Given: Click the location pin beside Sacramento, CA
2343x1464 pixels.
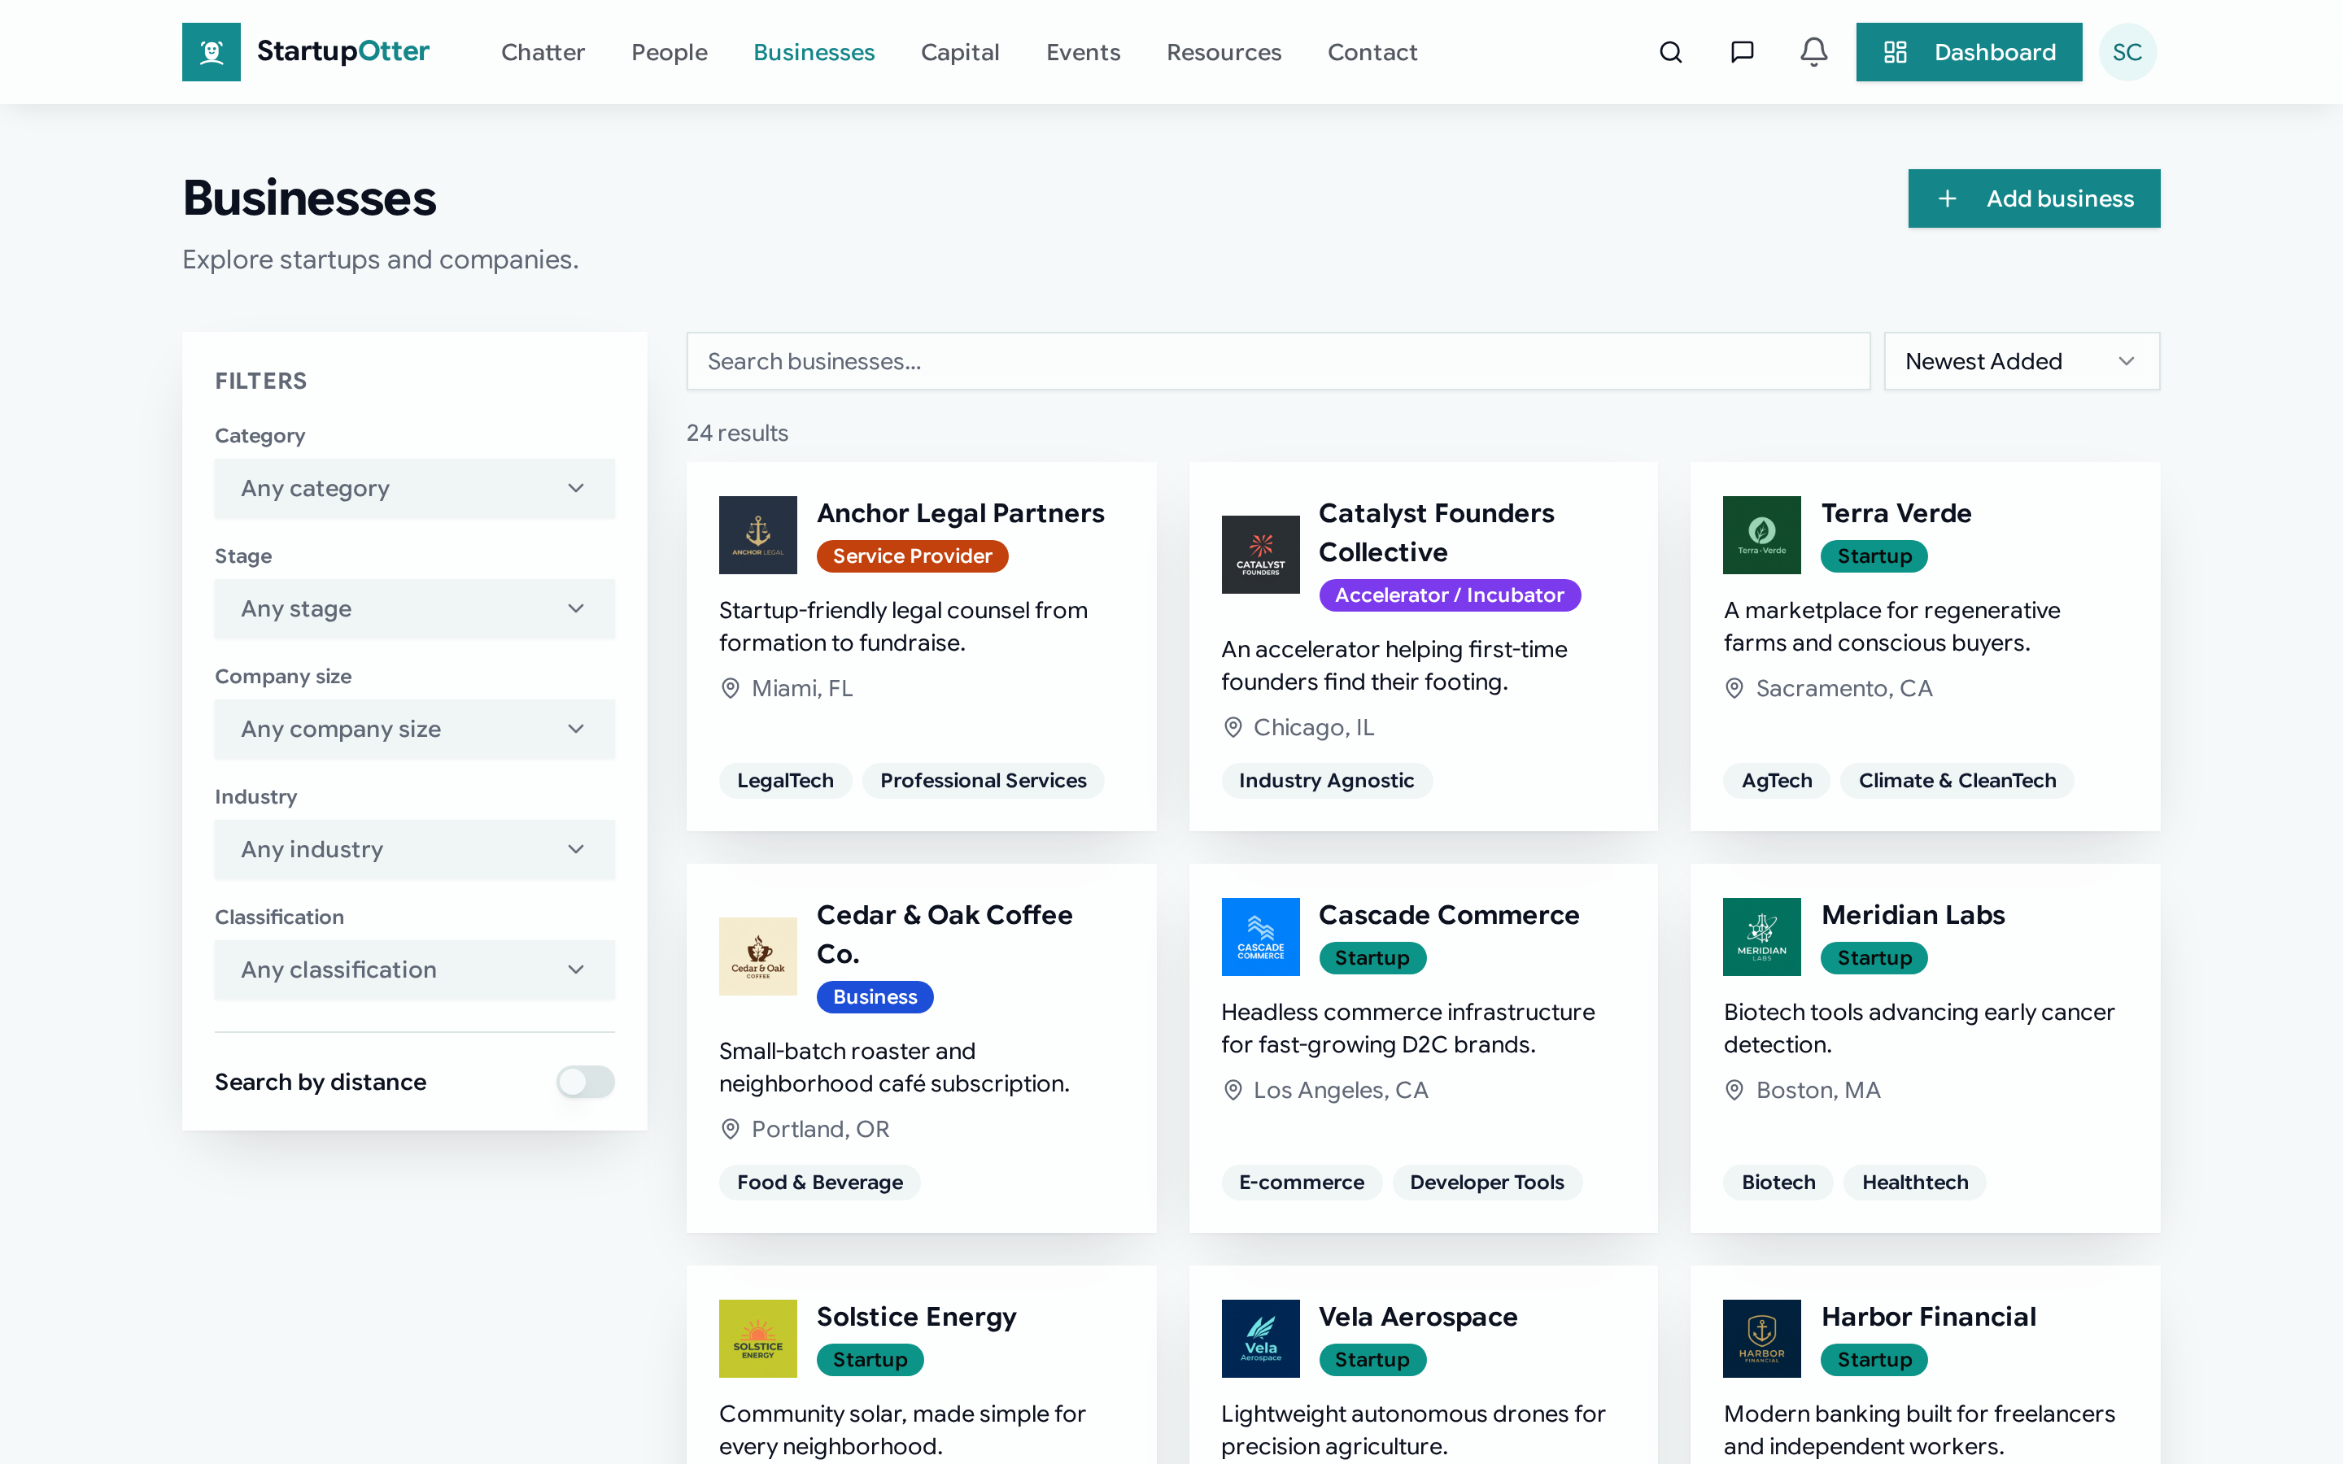Looking at the screenshot, I should (1734, 688).
